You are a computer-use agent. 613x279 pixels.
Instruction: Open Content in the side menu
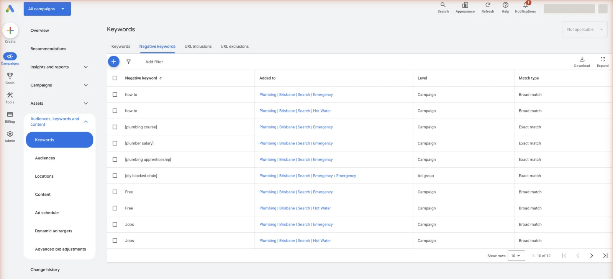[x=43, y=195]
